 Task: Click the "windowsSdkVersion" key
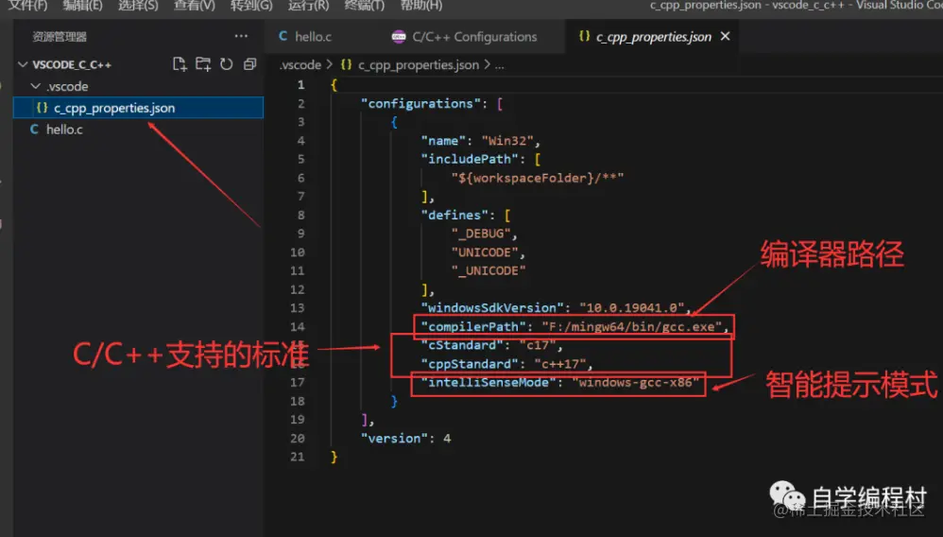(492, 307)
